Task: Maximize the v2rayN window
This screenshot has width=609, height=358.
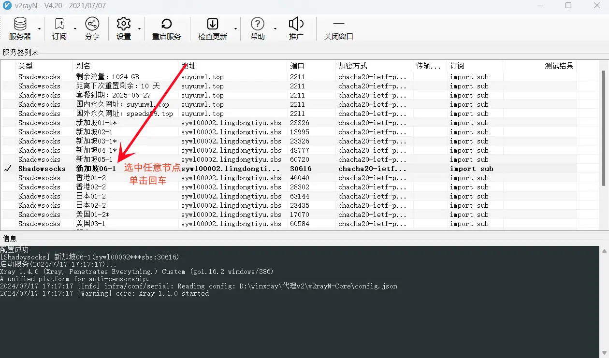Action: pos(568,6)
